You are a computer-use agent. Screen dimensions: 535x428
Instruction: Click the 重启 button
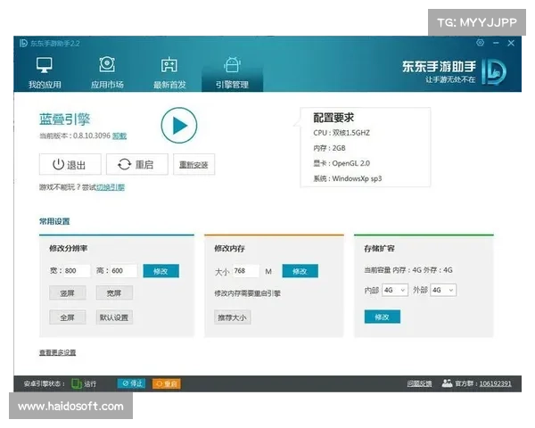[x=137, y=164]
